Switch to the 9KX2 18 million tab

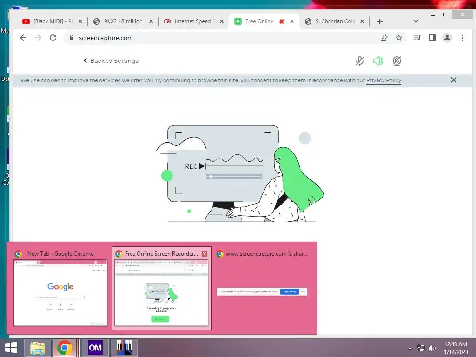pos(123,21)
